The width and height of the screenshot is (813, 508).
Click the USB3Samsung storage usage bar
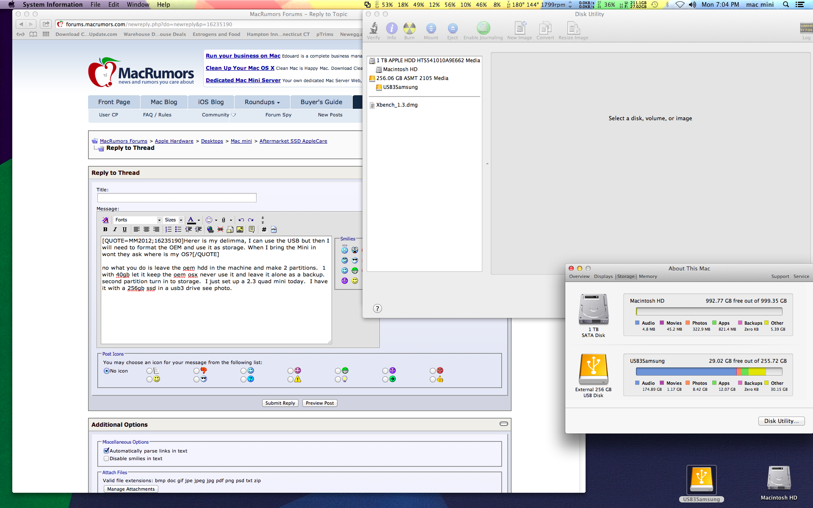(709, 372)
